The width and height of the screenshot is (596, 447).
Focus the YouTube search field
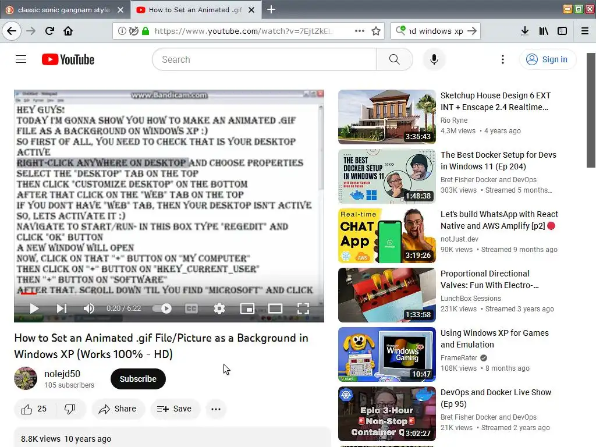265,59
